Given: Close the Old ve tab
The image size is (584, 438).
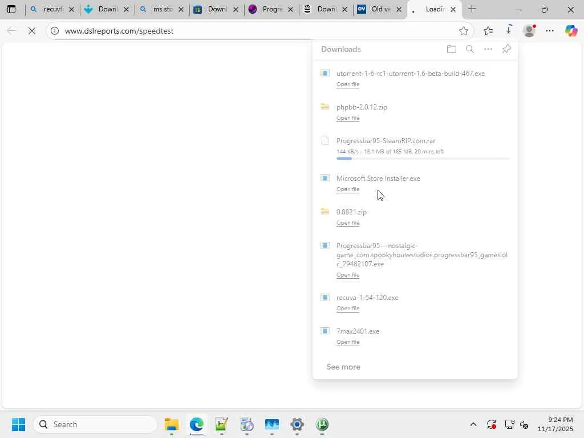Looking at the screenshot, I should coord(399,9).
